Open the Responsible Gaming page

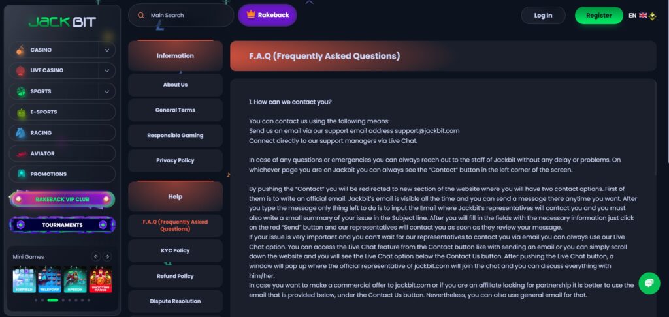[x=175, y=135]
